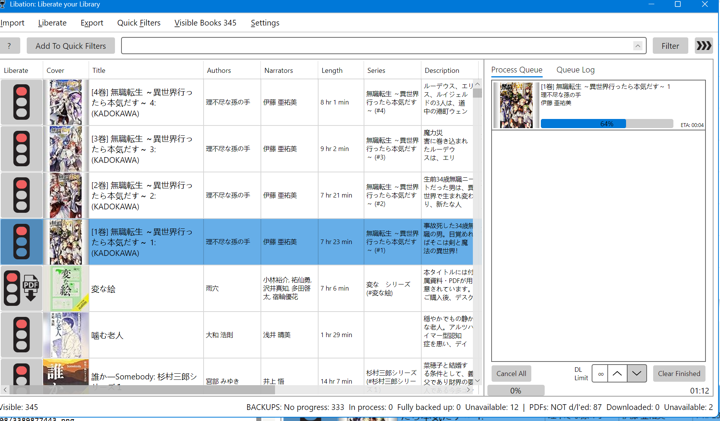Switch to the Queue Log tab
This screenshot has height=421, width=720.
(575, 70)
